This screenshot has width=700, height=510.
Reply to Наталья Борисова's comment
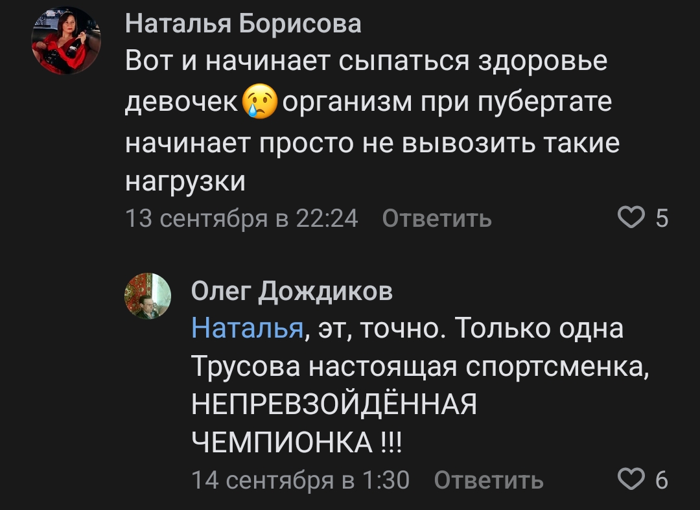pyautogui.click(x=437, y=219)
